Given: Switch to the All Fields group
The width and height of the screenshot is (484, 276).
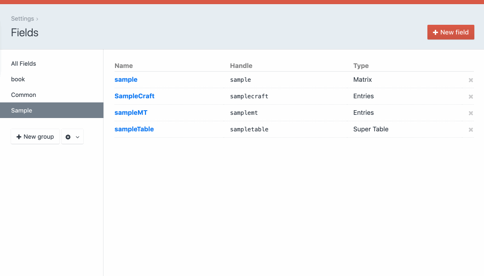Looking at the screenshot, I should [23, 63].
